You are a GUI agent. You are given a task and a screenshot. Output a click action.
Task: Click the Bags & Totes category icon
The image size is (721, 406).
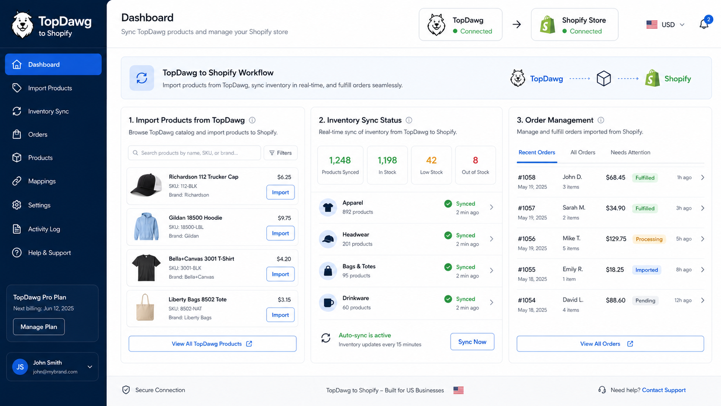coord(328,271)
